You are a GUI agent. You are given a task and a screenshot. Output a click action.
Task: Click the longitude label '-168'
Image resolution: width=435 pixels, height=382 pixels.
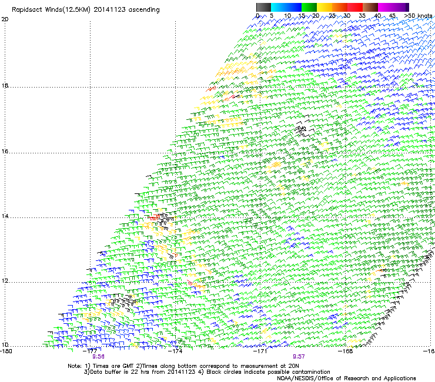(x=346, y=351)
